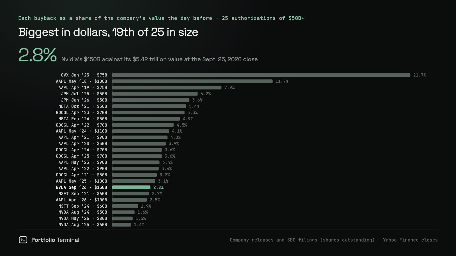The image size is (456, 256).
Task: Click the 1.4% value label
Action: 139,225
